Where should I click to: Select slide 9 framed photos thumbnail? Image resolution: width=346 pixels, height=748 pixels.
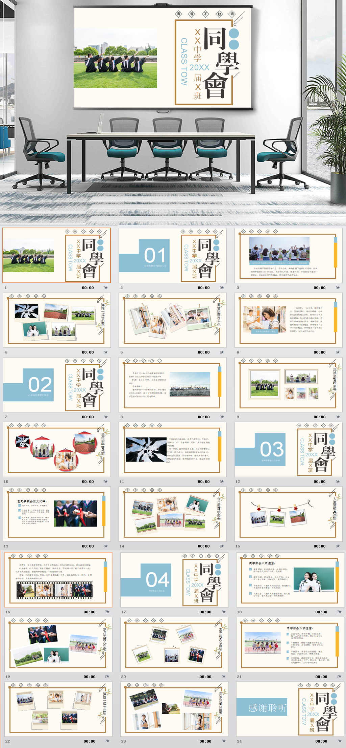point(289,385)
